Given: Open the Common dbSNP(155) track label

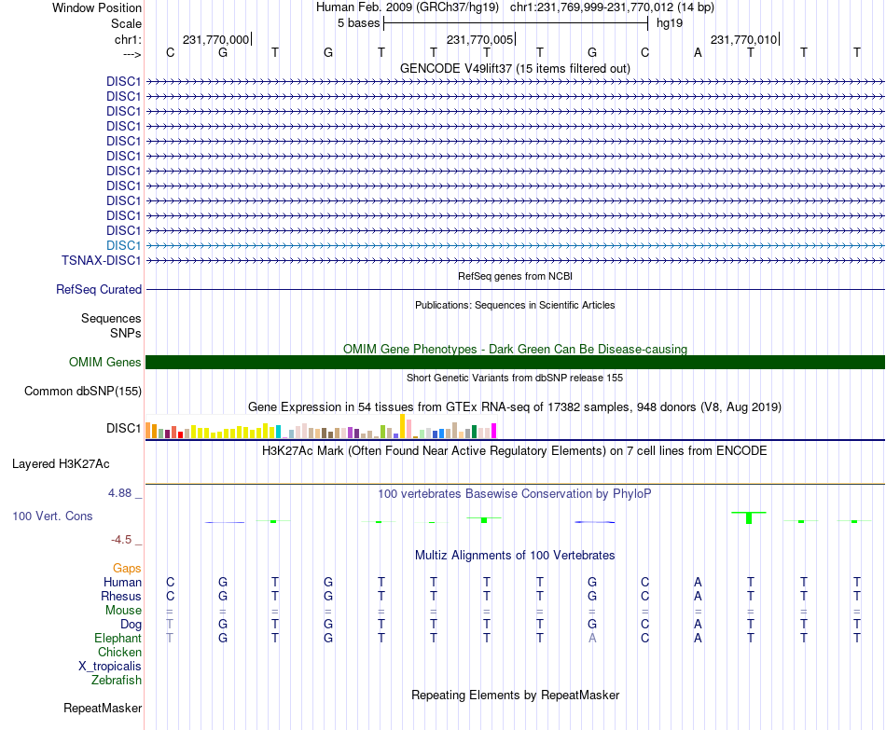Looking at the screenshot, I should click(x=83, y=391).
